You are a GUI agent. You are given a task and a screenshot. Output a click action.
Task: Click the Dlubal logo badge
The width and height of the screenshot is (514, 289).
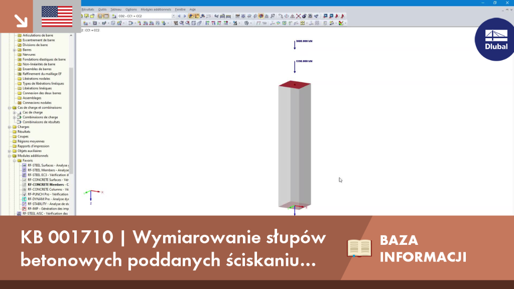pos(495,39)
